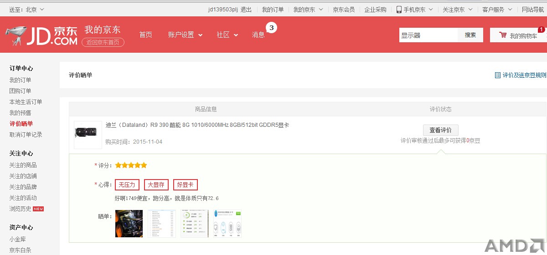
Task: Open the 客户服务 dropdown
Action: [497, 10]
